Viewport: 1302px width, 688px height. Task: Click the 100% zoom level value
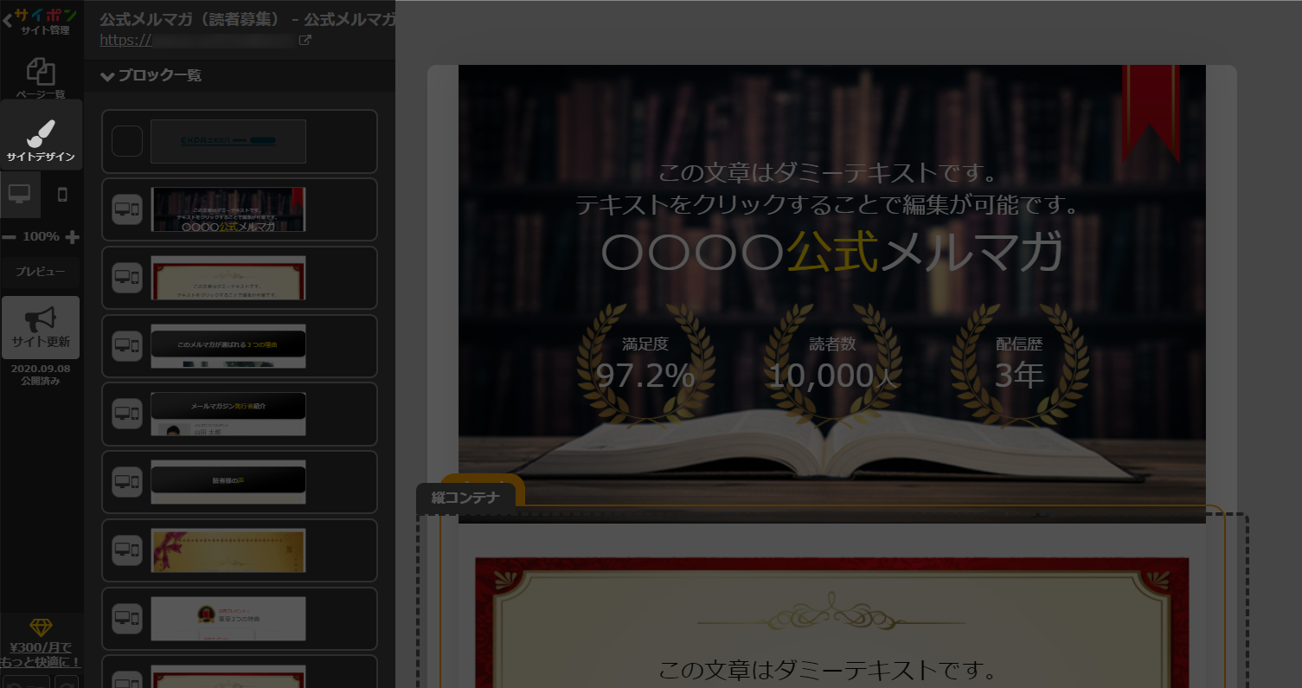[x=41, y=237]
